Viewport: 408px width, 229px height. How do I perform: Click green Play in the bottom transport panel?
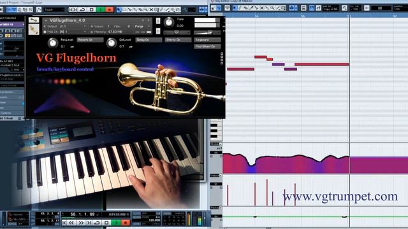116,223
